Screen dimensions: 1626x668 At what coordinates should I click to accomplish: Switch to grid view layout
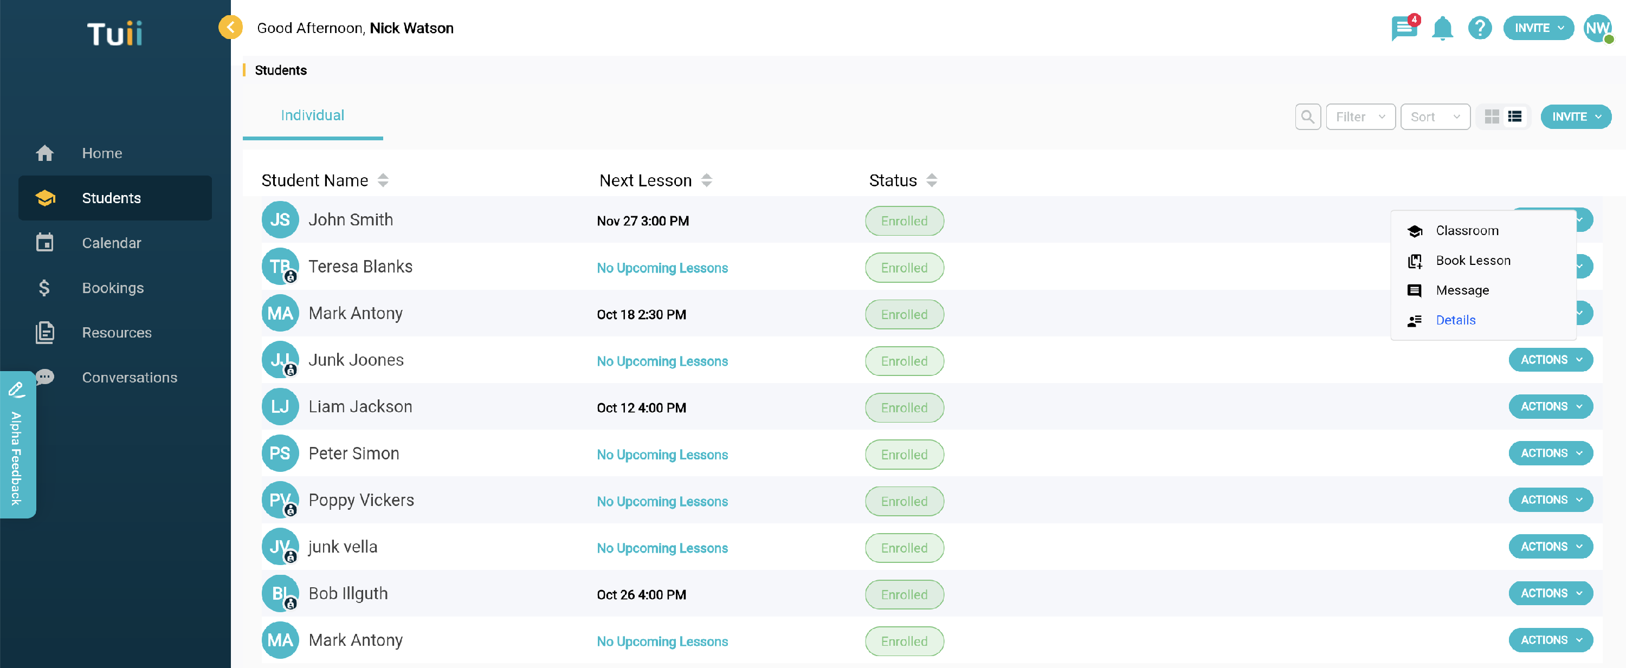pos(1492,116)
